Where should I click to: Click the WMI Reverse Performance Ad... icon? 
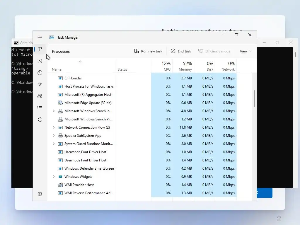coord(60,193)
